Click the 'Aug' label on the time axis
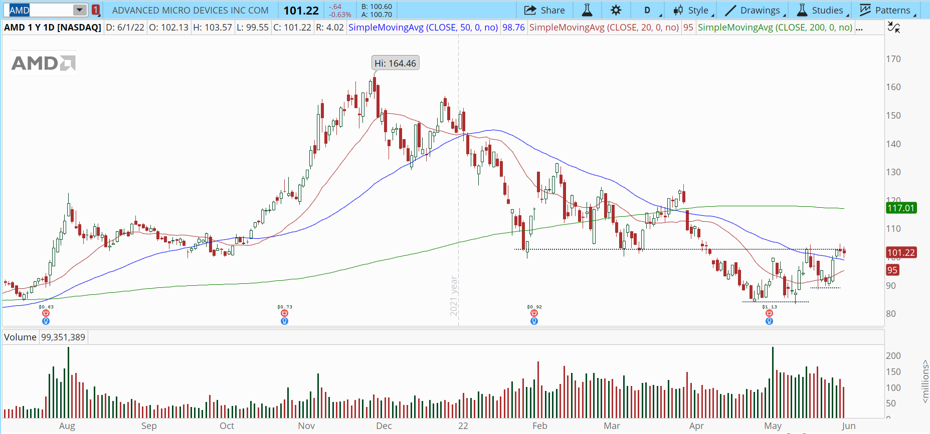Image resolution: width=930 pixels, height=434 pixels. click(67, 425)
